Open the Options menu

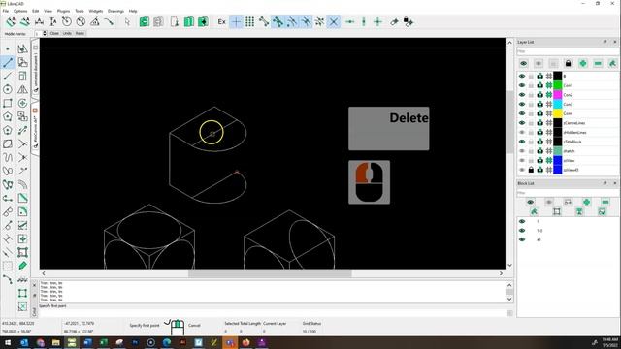coord(20,11)
